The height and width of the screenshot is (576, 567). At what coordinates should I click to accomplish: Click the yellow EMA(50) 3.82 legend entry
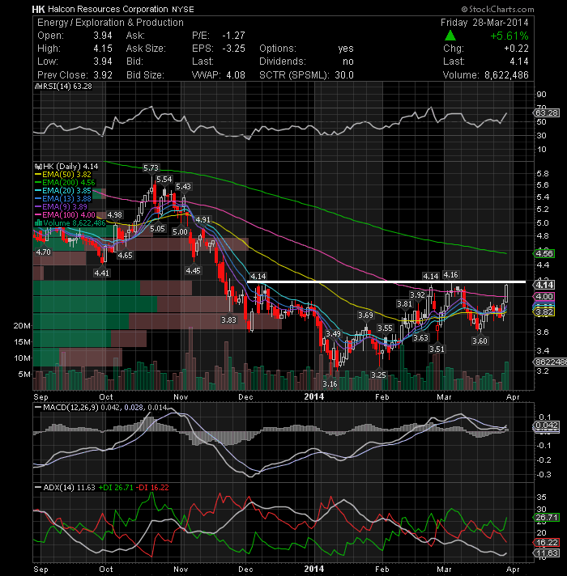[63, 175]
